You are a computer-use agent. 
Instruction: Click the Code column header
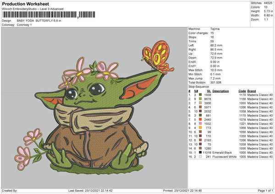point(242,91)
